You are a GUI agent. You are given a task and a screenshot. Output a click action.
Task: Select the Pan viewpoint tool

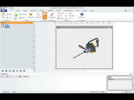[60, 16]
